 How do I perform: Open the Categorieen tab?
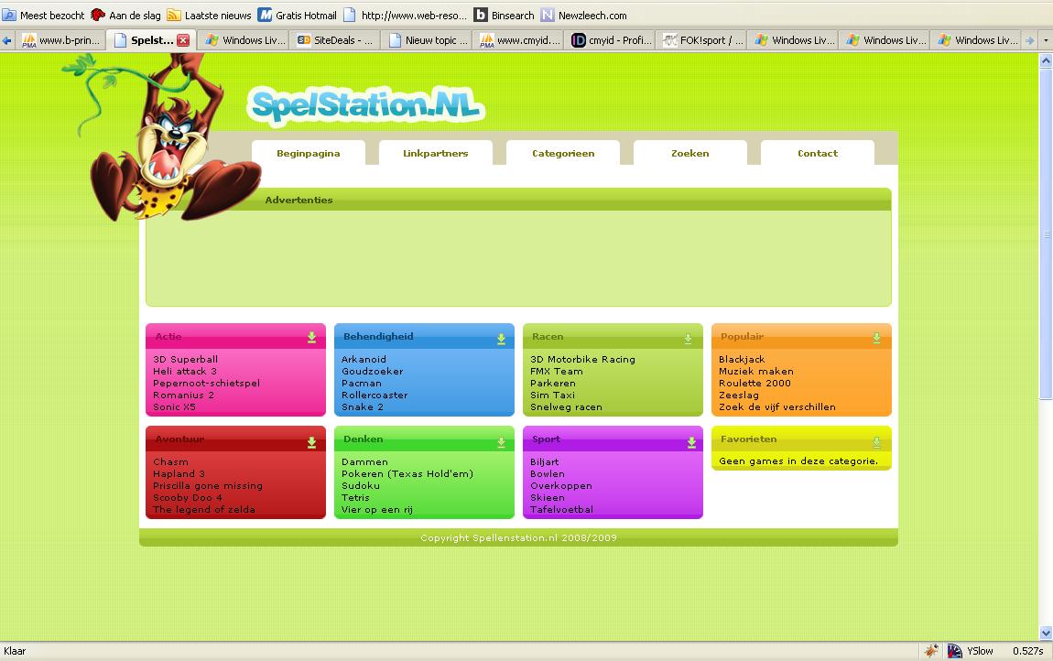click(x=563, y=153)
